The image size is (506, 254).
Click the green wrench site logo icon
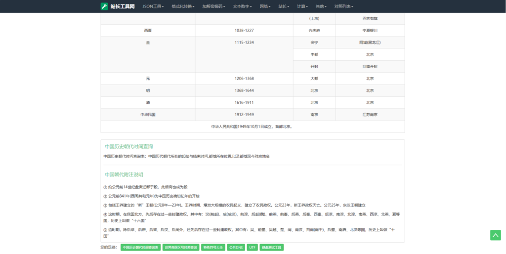104,6
